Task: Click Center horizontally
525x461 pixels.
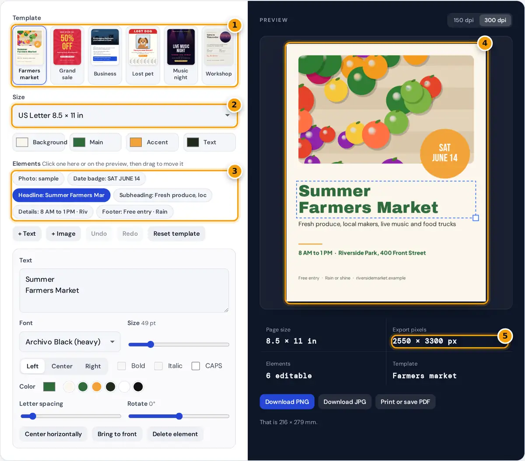Action: pos(53,434)
